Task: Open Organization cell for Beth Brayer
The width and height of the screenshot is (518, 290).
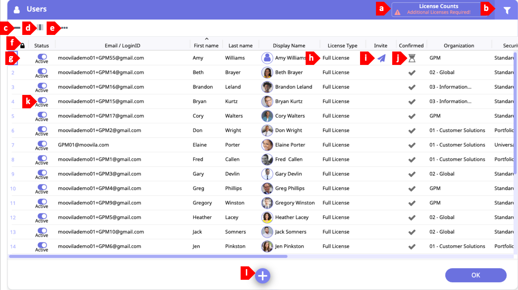Action: point(442,72)
